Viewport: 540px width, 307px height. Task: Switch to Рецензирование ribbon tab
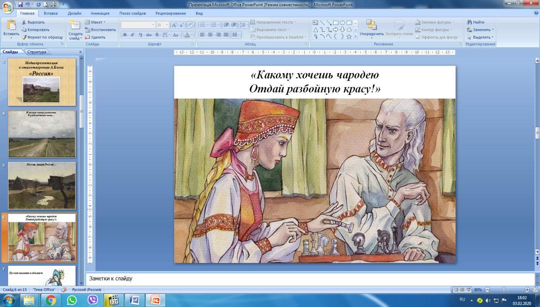tap(170, 13)
